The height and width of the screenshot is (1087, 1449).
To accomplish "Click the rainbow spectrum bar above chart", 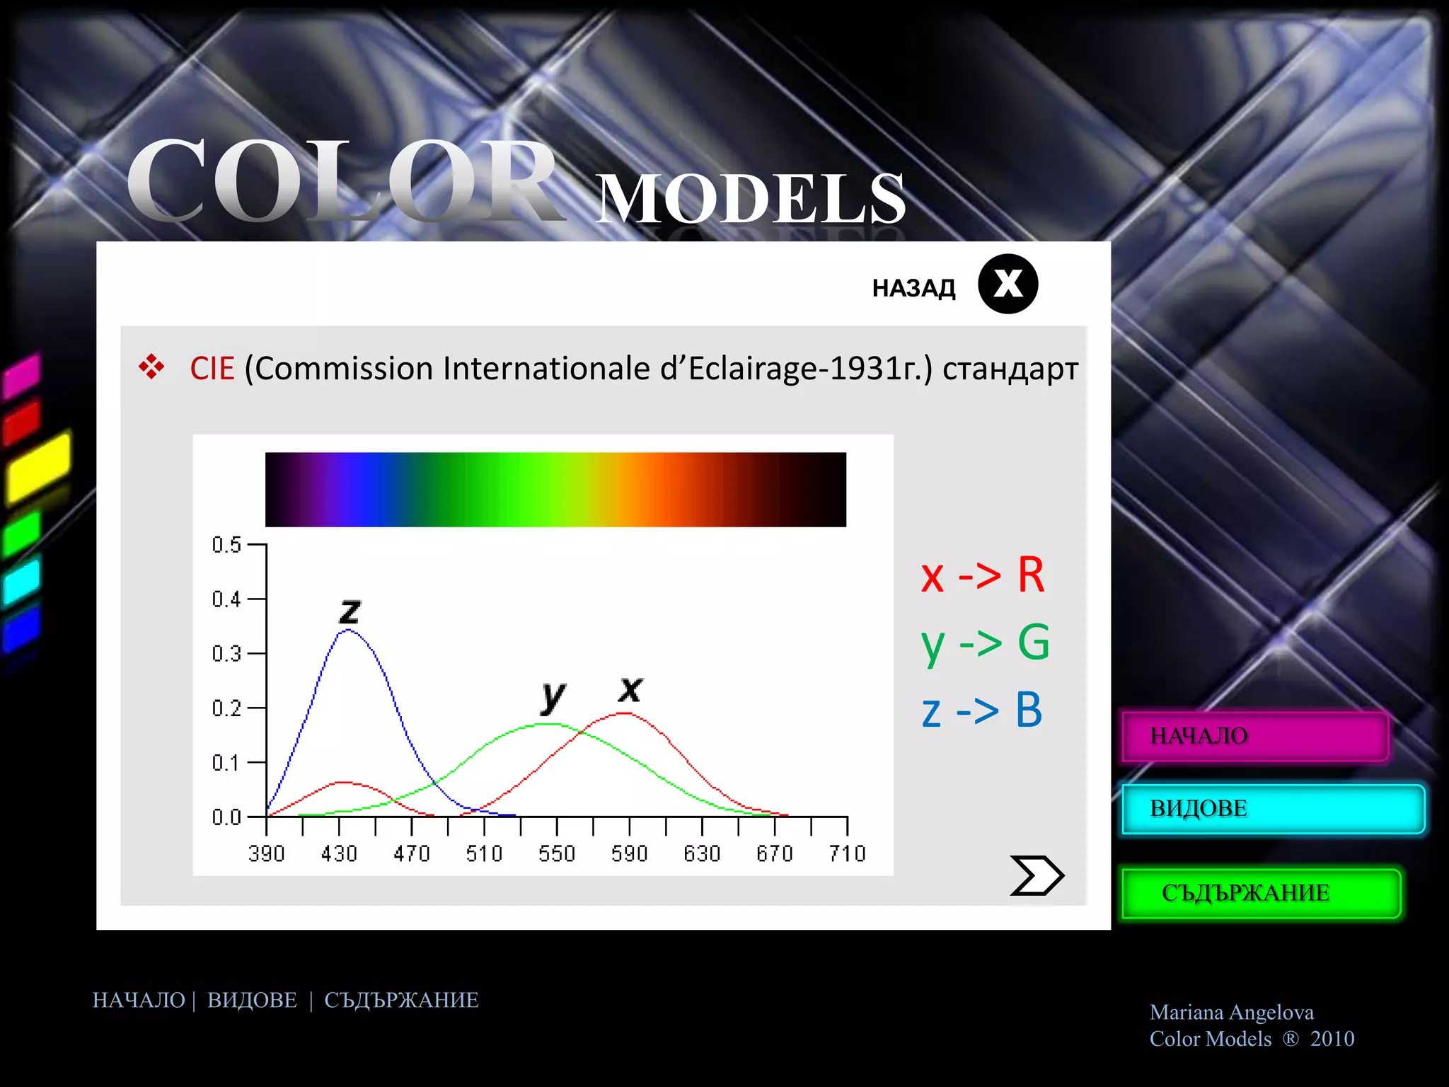I will point(555,489).
